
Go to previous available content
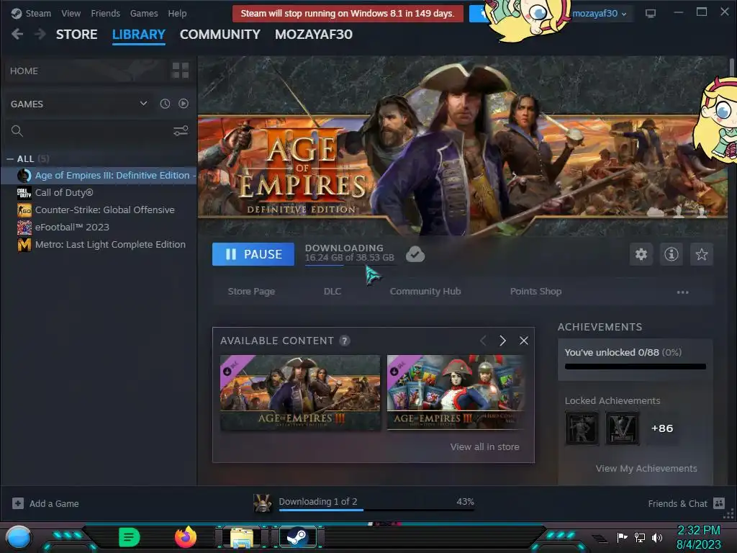pos(483,341)
